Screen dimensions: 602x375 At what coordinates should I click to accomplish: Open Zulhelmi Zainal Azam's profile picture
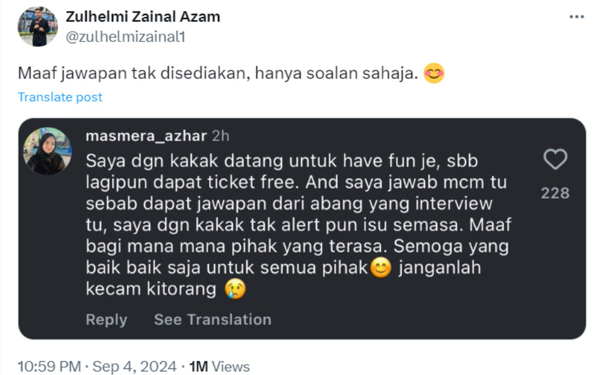(x=37, y=26)
